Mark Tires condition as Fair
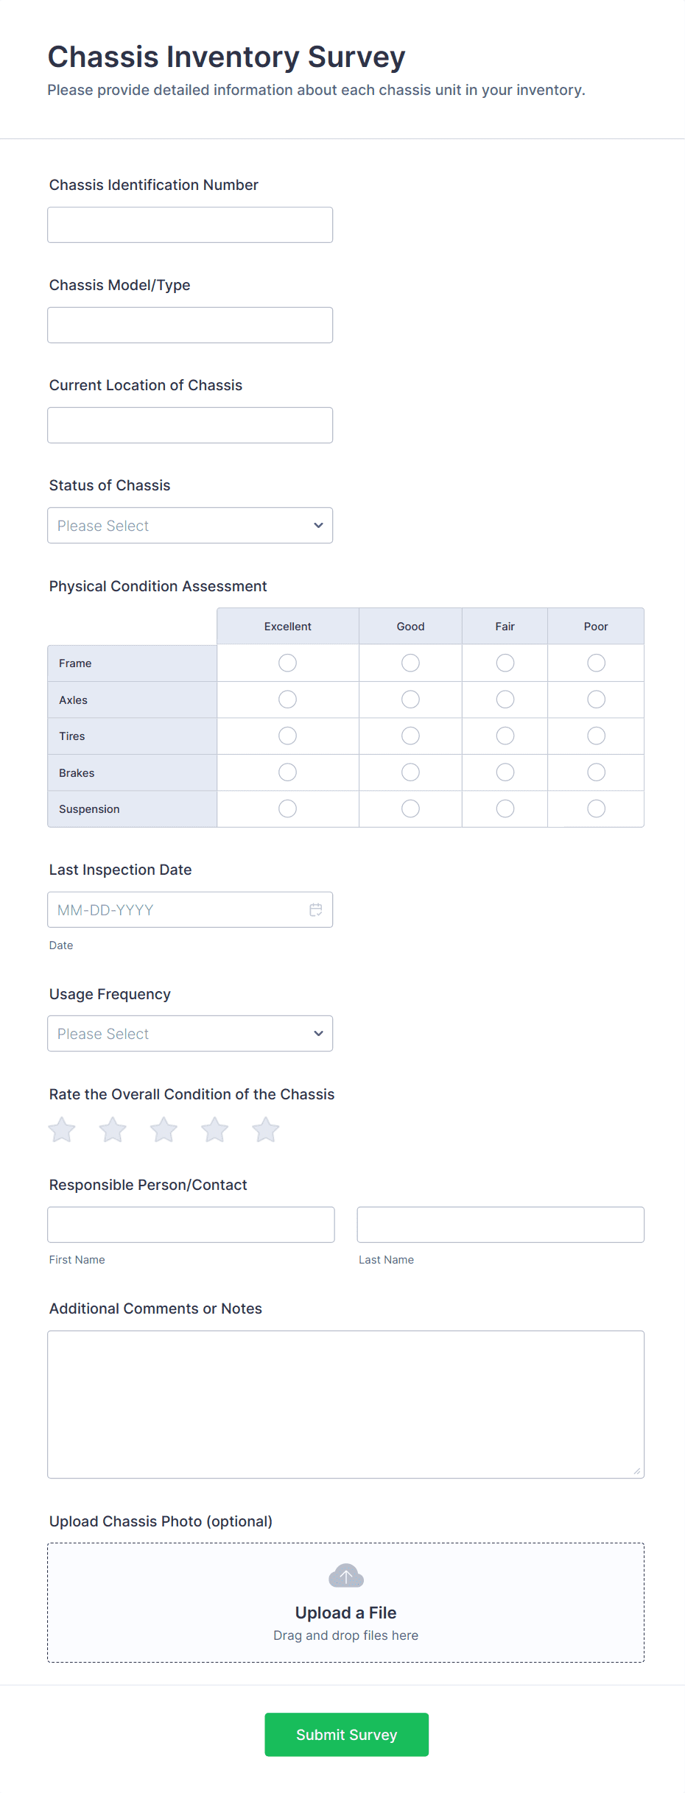This screenshot has height=1793, width=685. [505, 736]
